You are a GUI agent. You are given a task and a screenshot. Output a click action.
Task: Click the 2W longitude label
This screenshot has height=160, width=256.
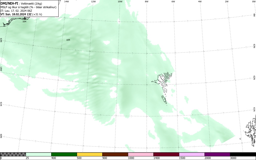[227, 2]
